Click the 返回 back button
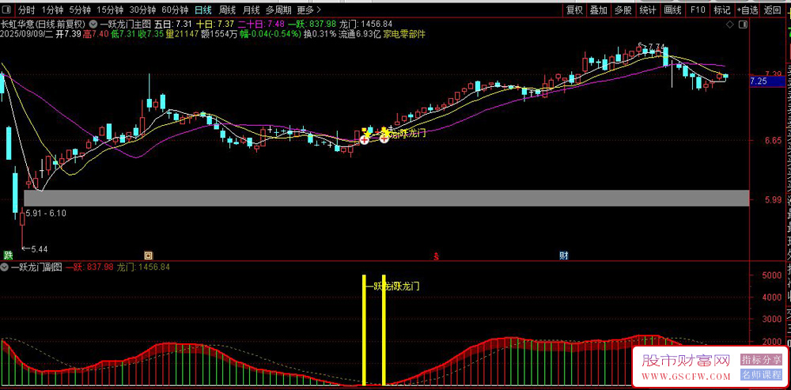Viewport: 791px width, 390px height. tap(772, 9)
